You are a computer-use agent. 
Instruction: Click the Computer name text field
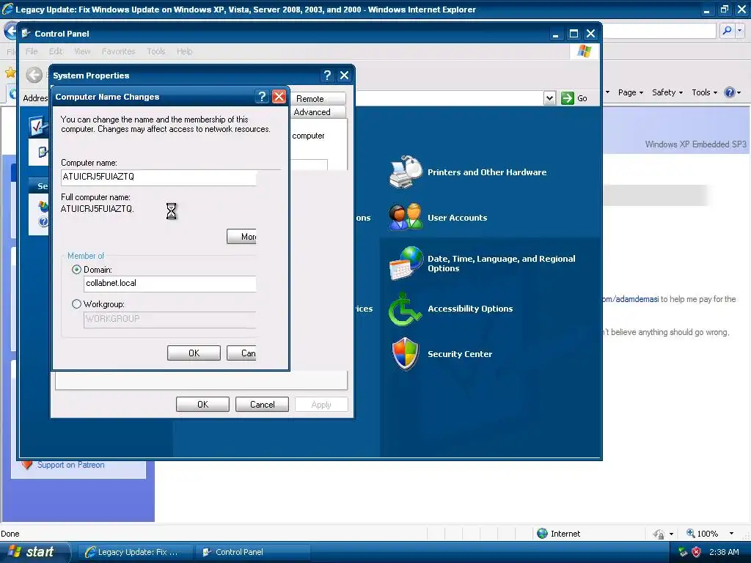point(158,177)
